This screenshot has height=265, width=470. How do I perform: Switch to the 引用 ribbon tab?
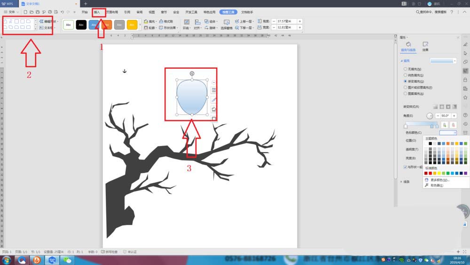coord(127,12)
